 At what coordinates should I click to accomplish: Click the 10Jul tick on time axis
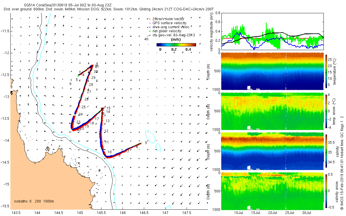239,213
